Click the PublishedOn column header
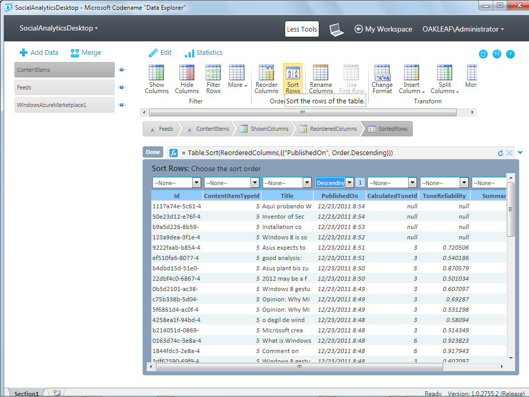 click(339, 196)
